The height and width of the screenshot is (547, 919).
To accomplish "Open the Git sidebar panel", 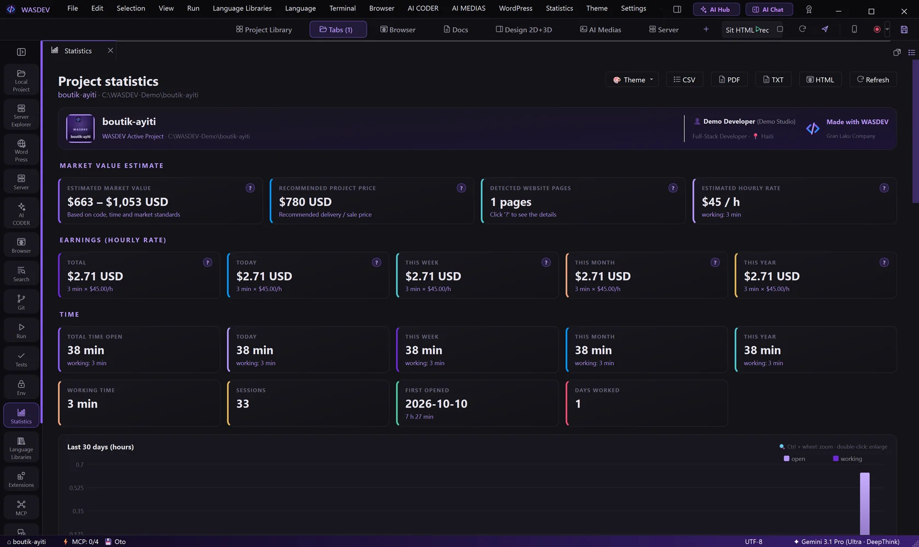I will (x=21, y=302).
